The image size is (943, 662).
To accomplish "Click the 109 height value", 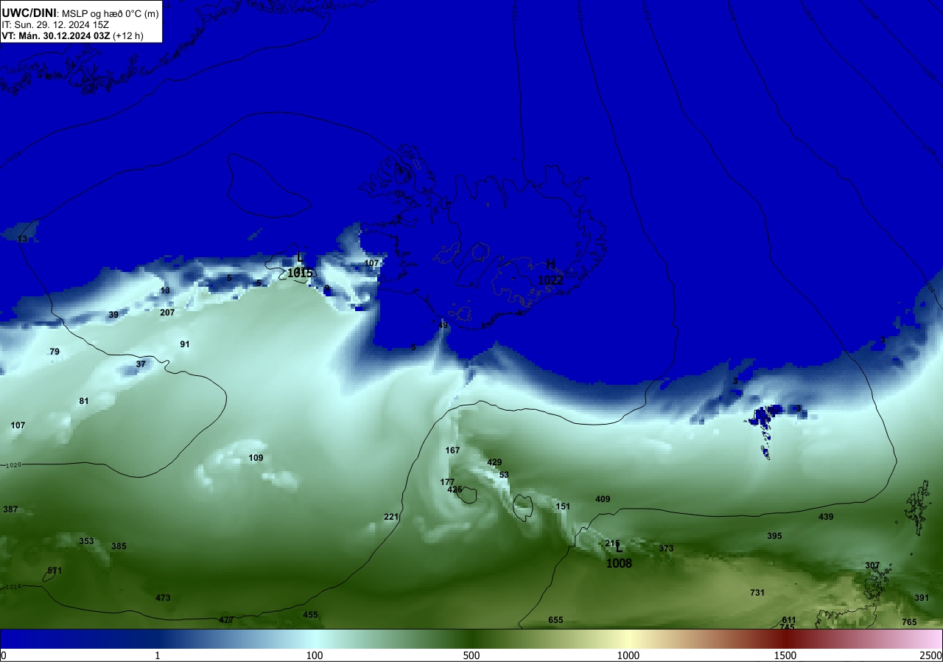I will (x=256, y=458).
